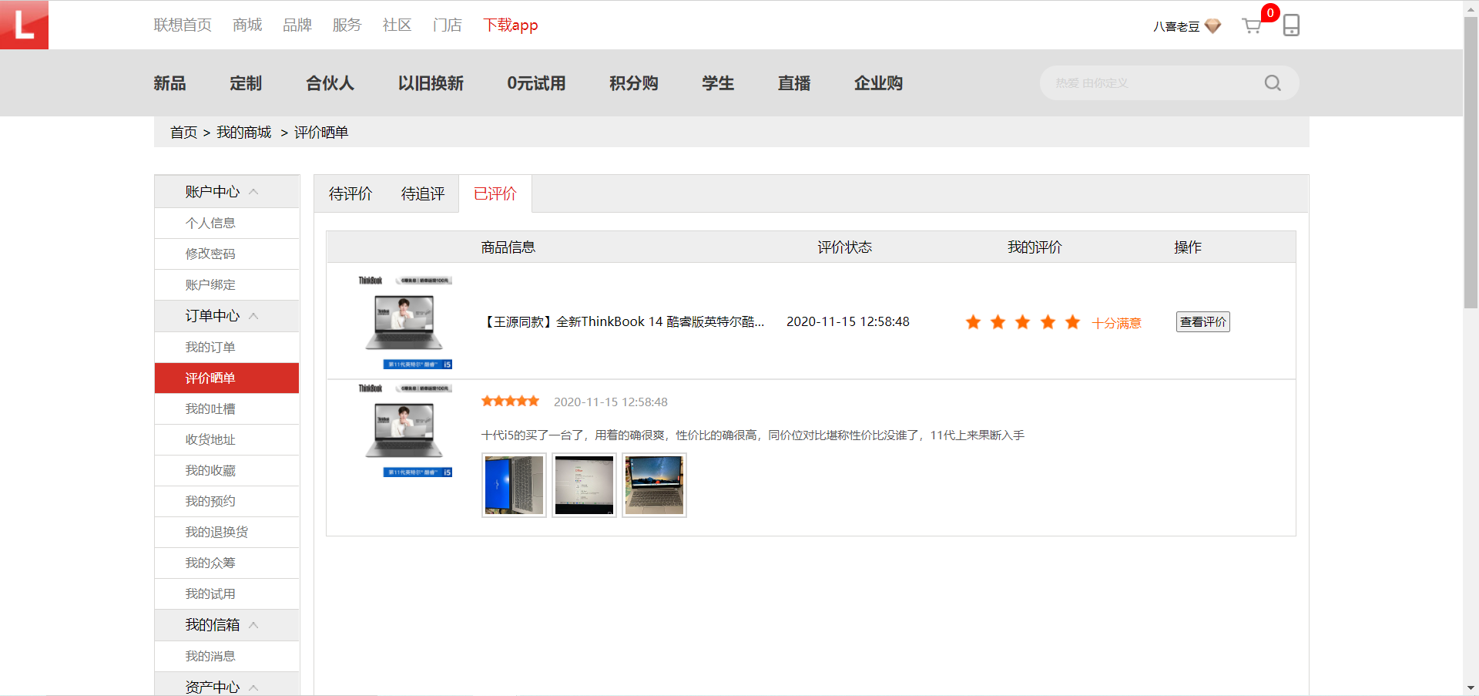Viewport: 1479px width, 696px height.
Task: Select 新品 in the category menu
Action: click(x=169, y=83)
